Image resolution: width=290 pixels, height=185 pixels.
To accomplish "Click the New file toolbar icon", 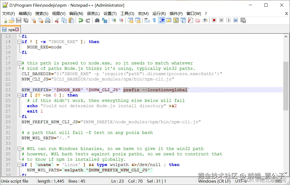I will [x=4, y=20].
